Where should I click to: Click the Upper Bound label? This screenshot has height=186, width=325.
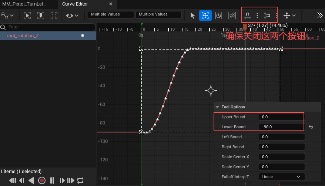(x=233, y=117)
